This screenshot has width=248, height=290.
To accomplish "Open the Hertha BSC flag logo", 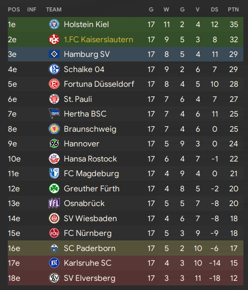I will [x=54, y=114].
